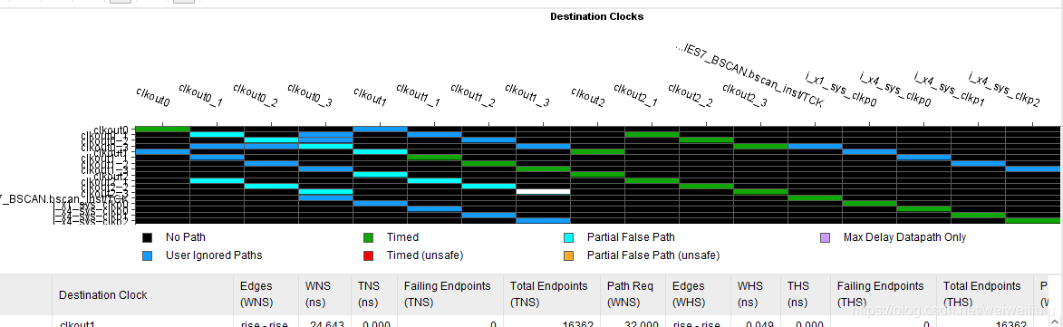
Task: Click the clkout2 destination column label
Action: point(588,97)
